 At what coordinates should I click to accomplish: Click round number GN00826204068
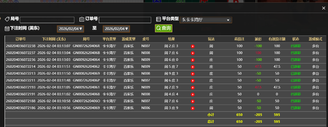point(86,94)
